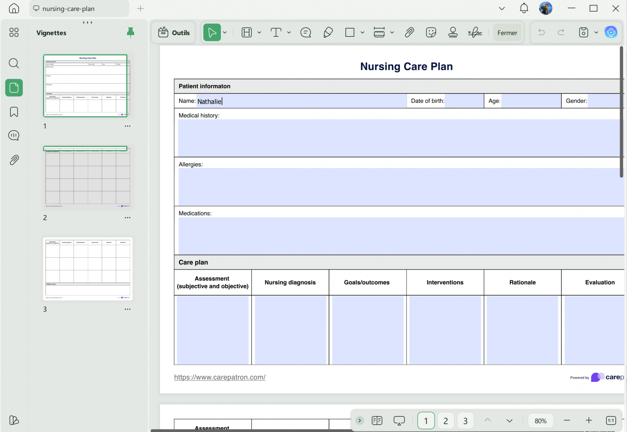Select the stamp tool

click(453, 33)
